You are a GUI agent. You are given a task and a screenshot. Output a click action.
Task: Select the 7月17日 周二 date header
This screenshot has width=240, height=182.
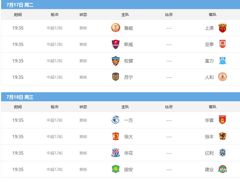[20, 5]
